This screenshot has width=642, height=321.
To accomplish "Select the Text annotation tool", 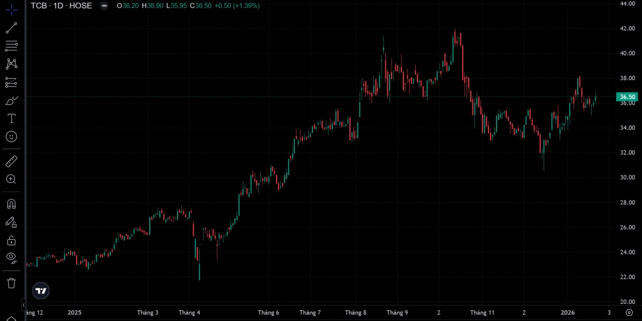I will point(11,118).
